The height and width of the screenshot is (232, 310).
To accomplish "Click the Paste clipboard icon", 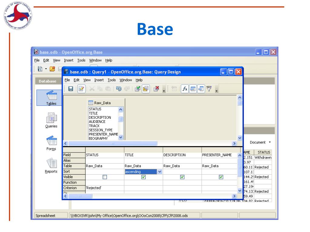I will (108, 89).
